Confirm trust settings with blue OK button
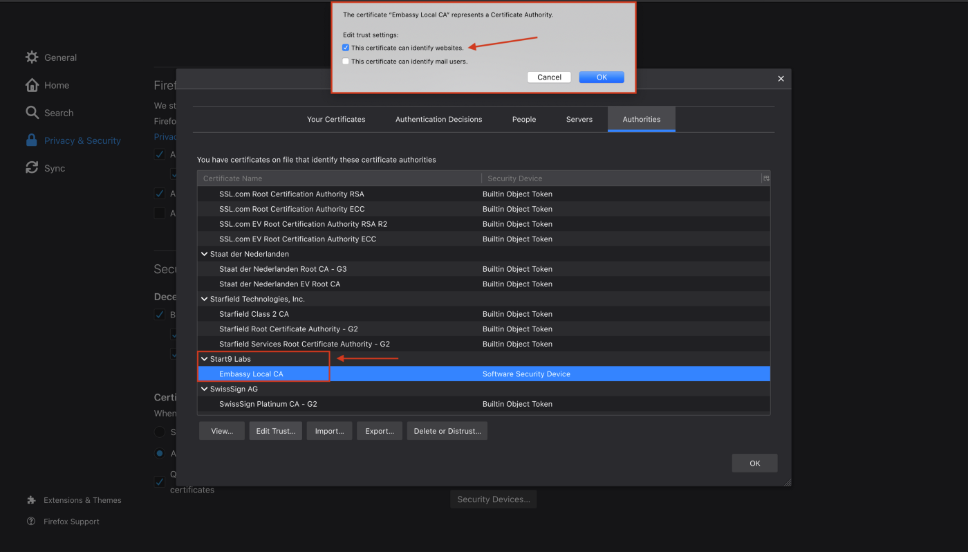This screenshot has width=968, height=552. [602, 77]
